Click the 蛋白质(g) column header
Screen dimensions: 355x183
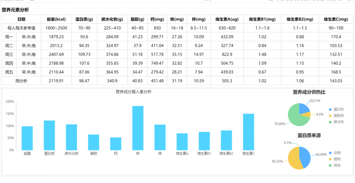point(84,19)
